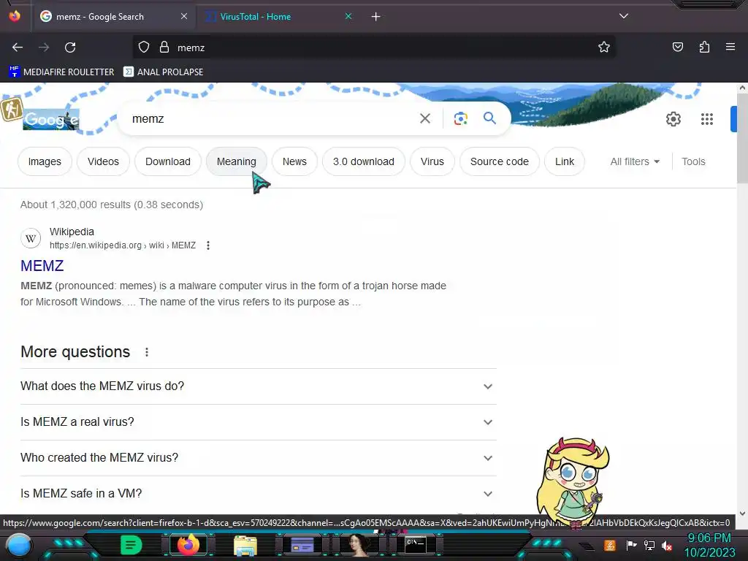Screen dimensions: 748x561
Task: Filter results by Videos
Action: pos(103,161)
